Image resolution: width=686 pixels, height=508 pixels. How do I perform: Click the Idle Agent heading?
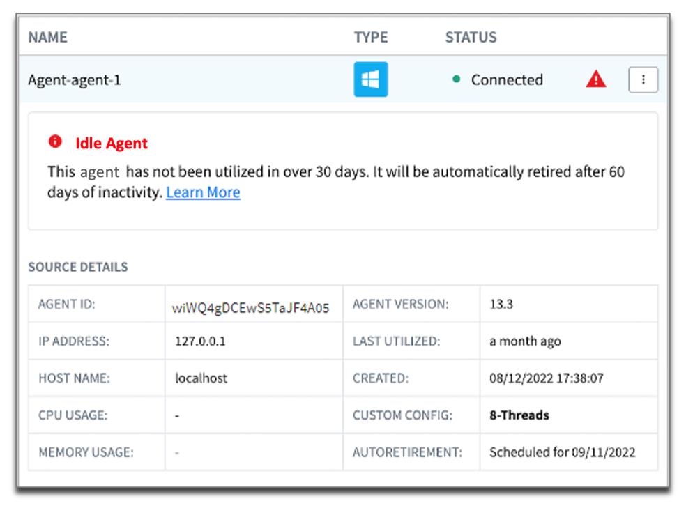[111, 143]
